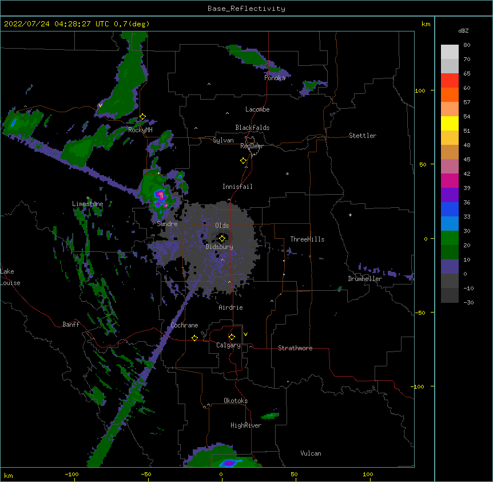Pick the bright yellow 54 dBZ legend swatch
This screenshot has width=493, height=482.
point(450,123)
